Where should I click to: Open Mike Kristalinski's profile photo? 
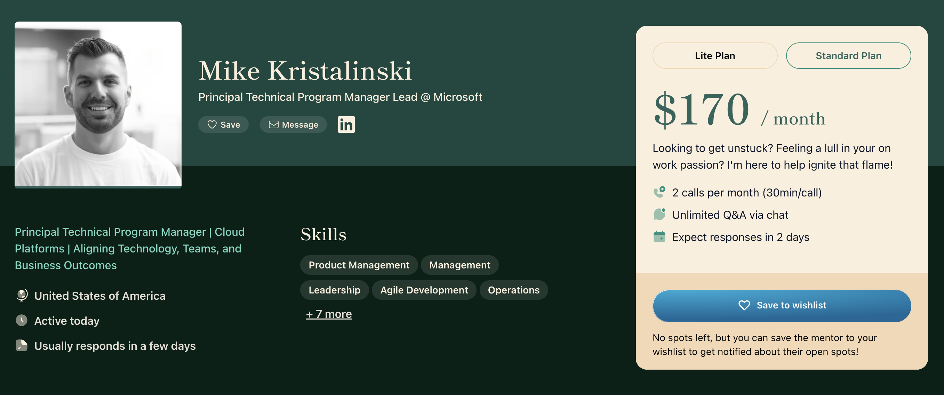pos(98,104)
